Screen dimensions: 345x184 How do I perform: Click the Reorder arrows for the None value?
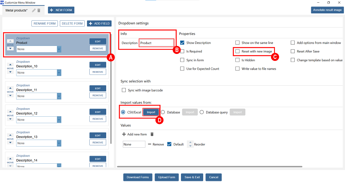tap(190, 144)
